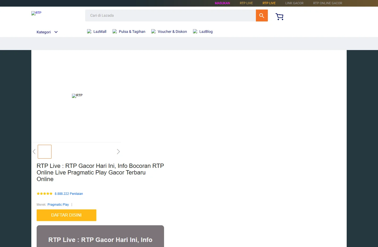Click the main RTP product image
This screenshot has height=247, width=378.
point(77,96)
